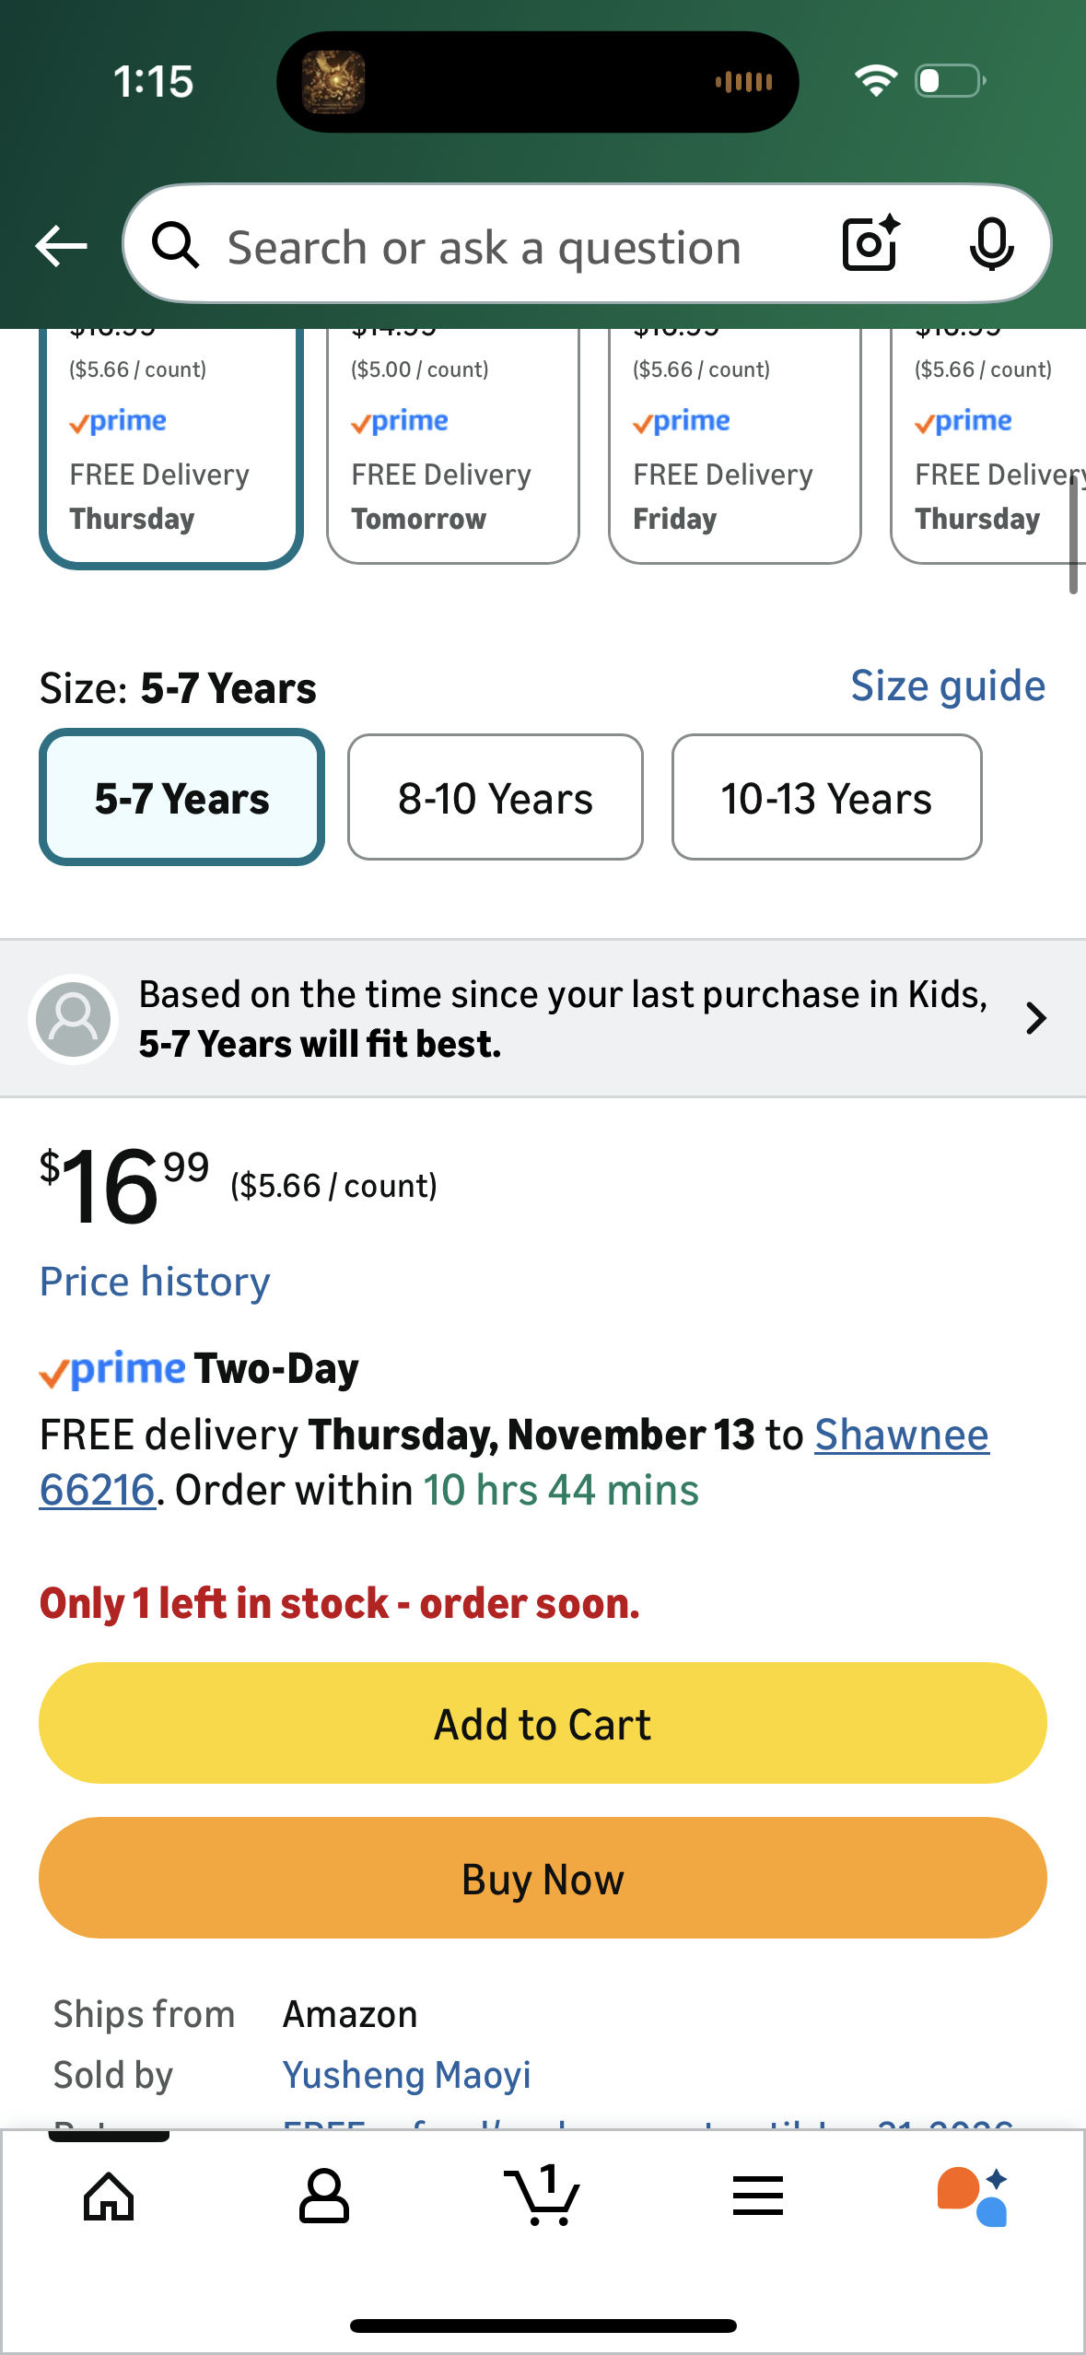This screenshot has height=2355, width=1086.
Task: Choose the $14.99 variant with Tomorrow delivery
Action: click(452, 442)
